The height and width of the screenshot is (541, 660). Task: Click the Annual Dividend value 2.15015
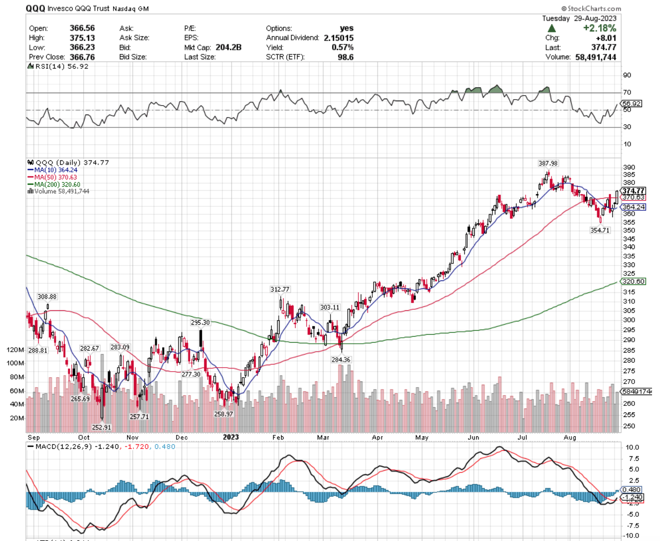coord(338,38)
